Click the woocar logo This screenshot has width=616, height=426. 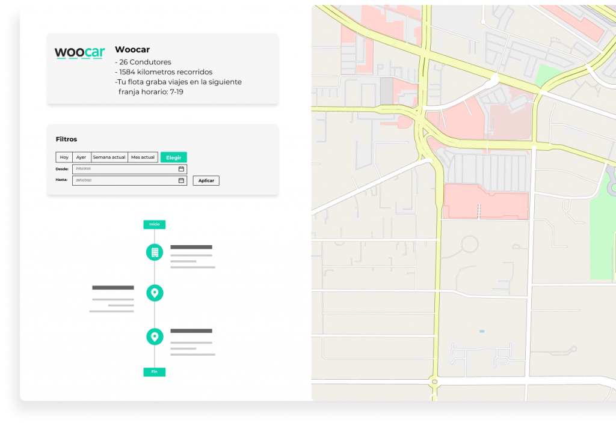(x=79, y=52)
